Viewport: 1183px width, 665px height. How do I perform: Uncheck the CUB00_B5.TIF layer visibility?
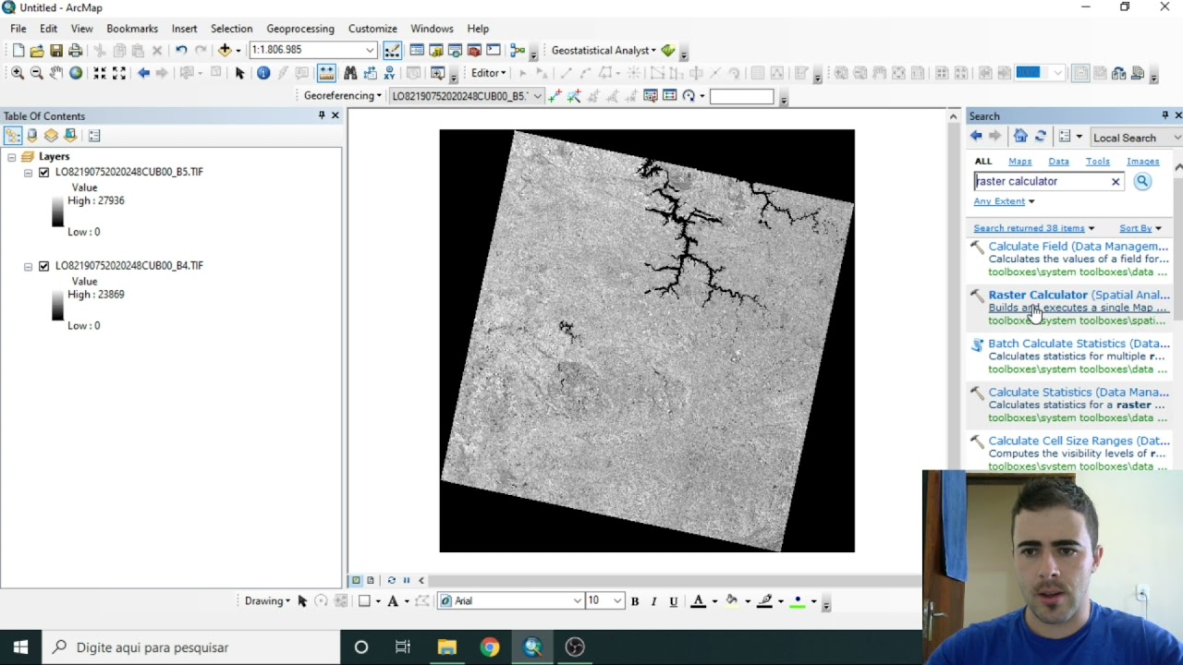(x=43, y=172)
